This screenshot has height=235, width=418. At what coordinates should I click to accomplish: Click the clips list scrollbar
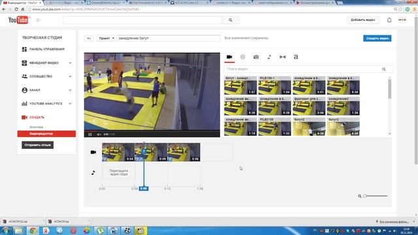coord(390,106)
